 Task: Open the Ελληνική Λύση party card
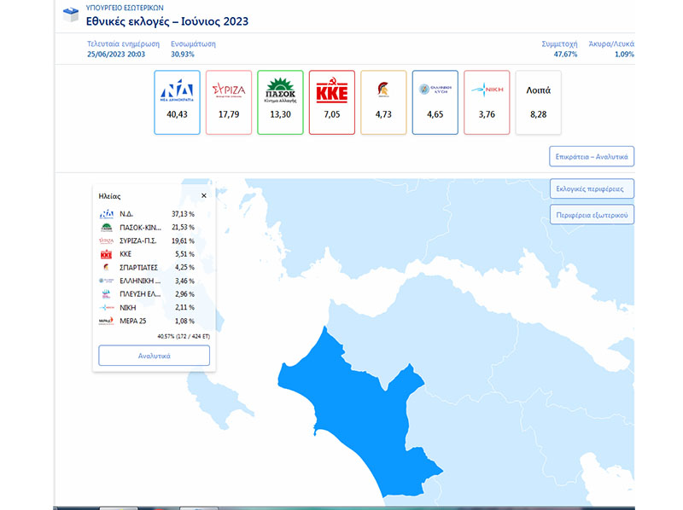(x=435, y=101)
